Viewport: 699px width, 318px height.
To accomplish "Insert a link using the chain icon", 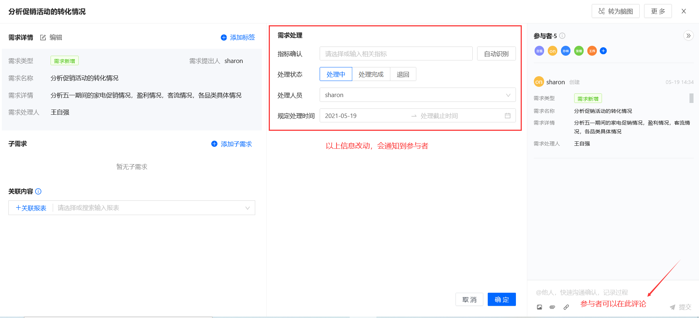I will click(566, 307).
